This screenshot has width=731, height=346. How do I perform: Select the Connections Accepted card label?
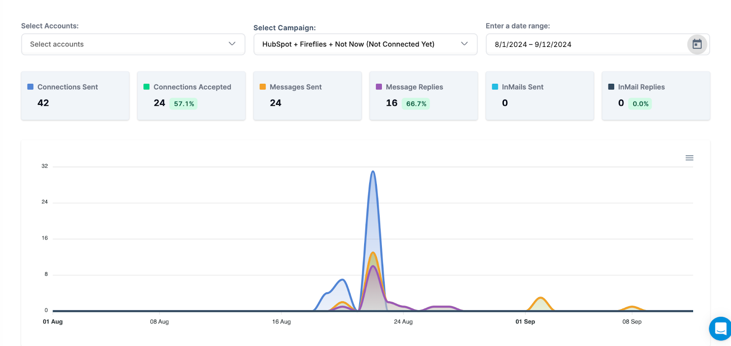(192, 87)
